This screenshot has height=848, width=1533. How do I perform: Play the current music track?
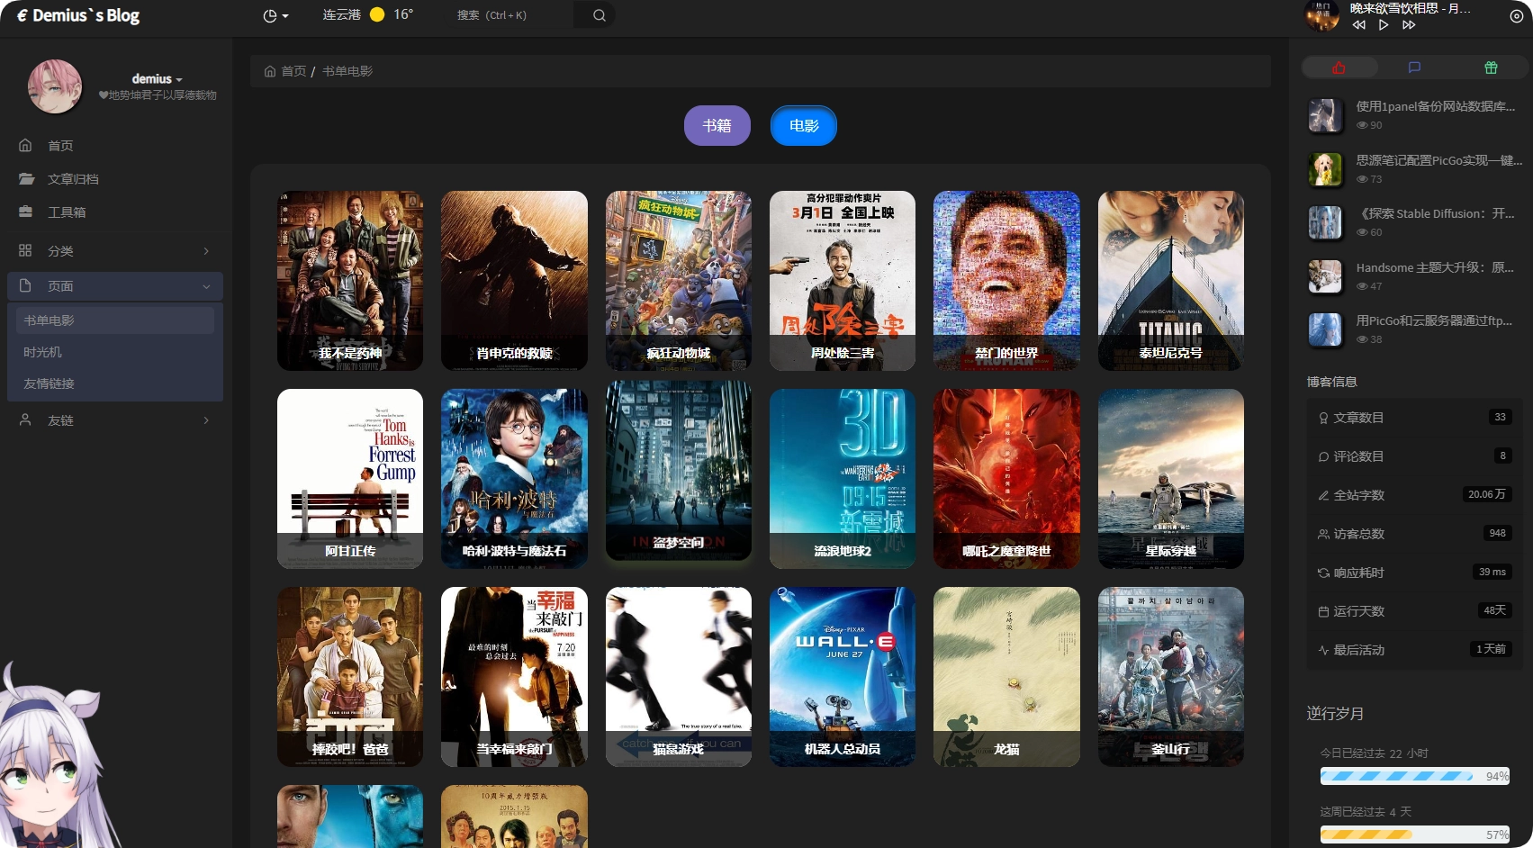pyautogui.click(x=1384, y=25)
